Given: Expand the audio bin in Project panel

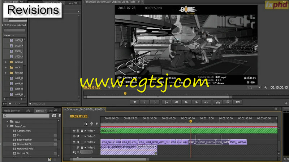Looking at the screenshot, I should [x=6, y=67].
